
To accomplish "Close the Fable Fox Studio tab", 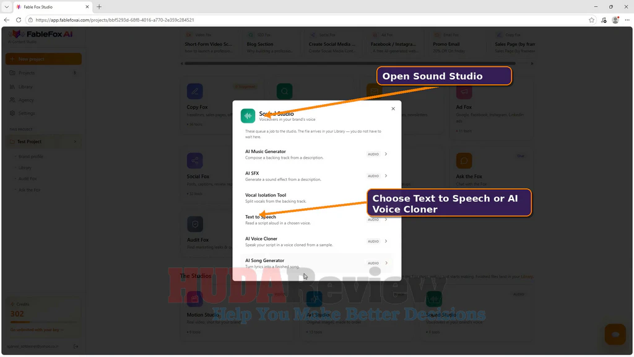I will [87, 7].
